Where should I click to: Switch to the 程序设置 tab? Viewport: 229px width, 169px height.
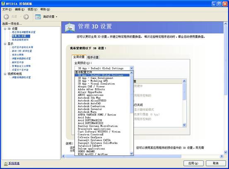tap(93, 57)
